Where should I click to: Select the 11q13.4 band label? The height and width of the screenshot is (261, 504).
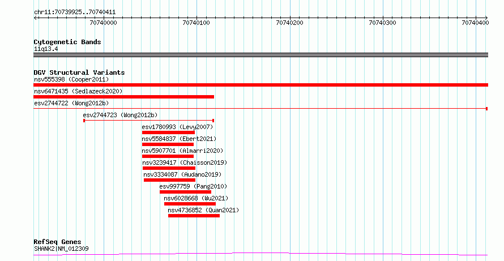46,49
